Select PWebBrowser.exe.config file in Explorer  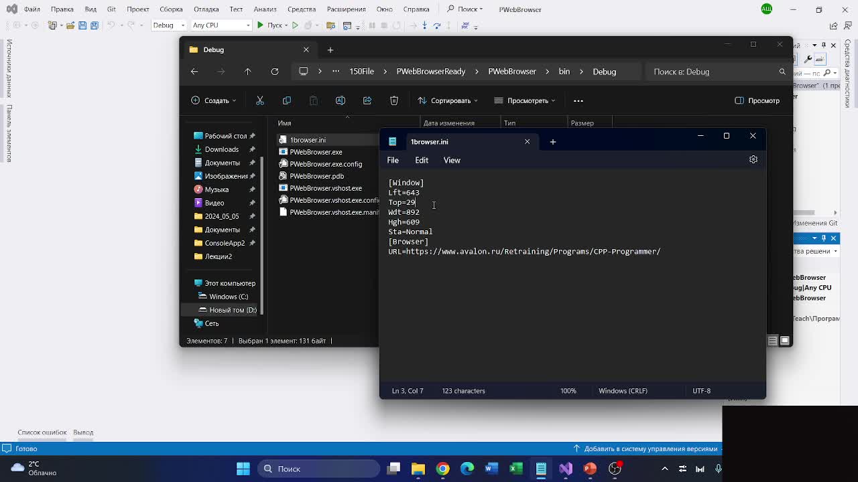tap(326, 164)
